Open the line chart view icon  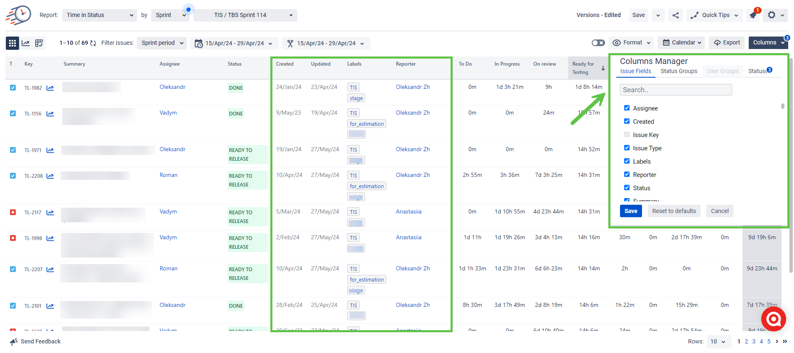(26, 43)
